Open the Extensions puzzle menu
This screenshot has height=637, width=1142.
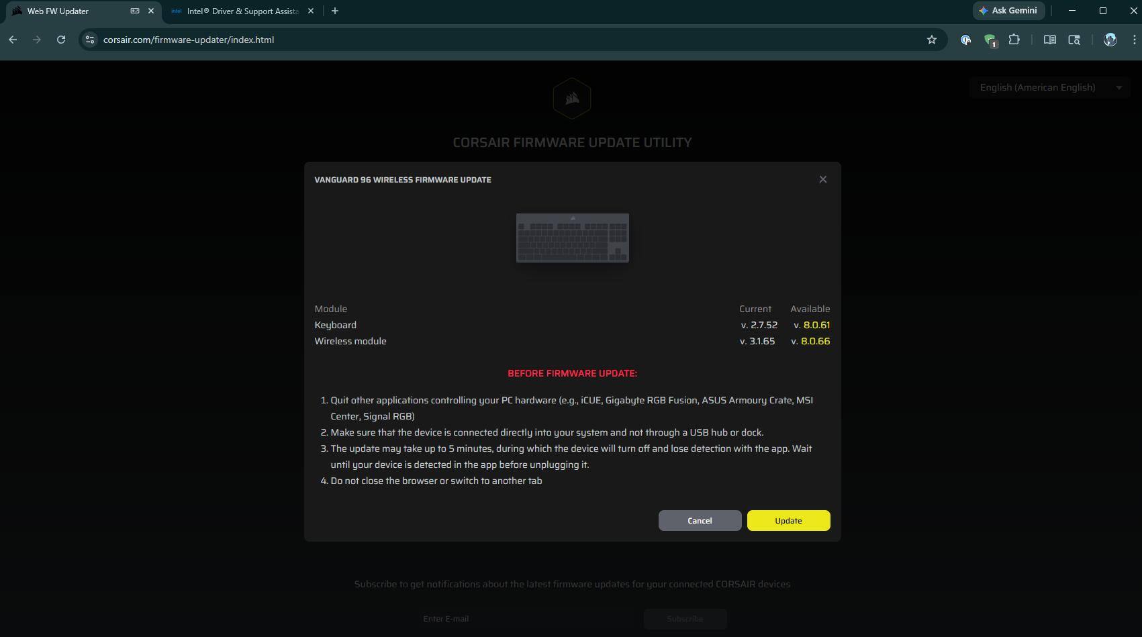click(x=1014, y=40)
